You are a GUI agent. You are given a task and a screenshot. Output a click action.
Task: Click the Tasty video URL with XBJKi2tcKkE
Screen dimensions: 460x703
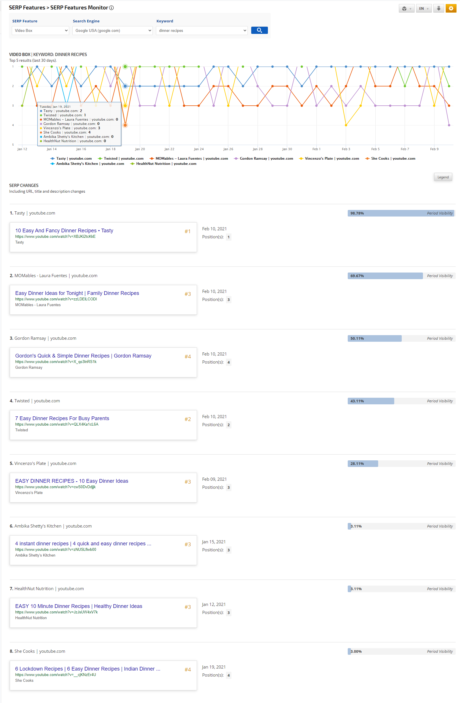(x=55, y=237)
